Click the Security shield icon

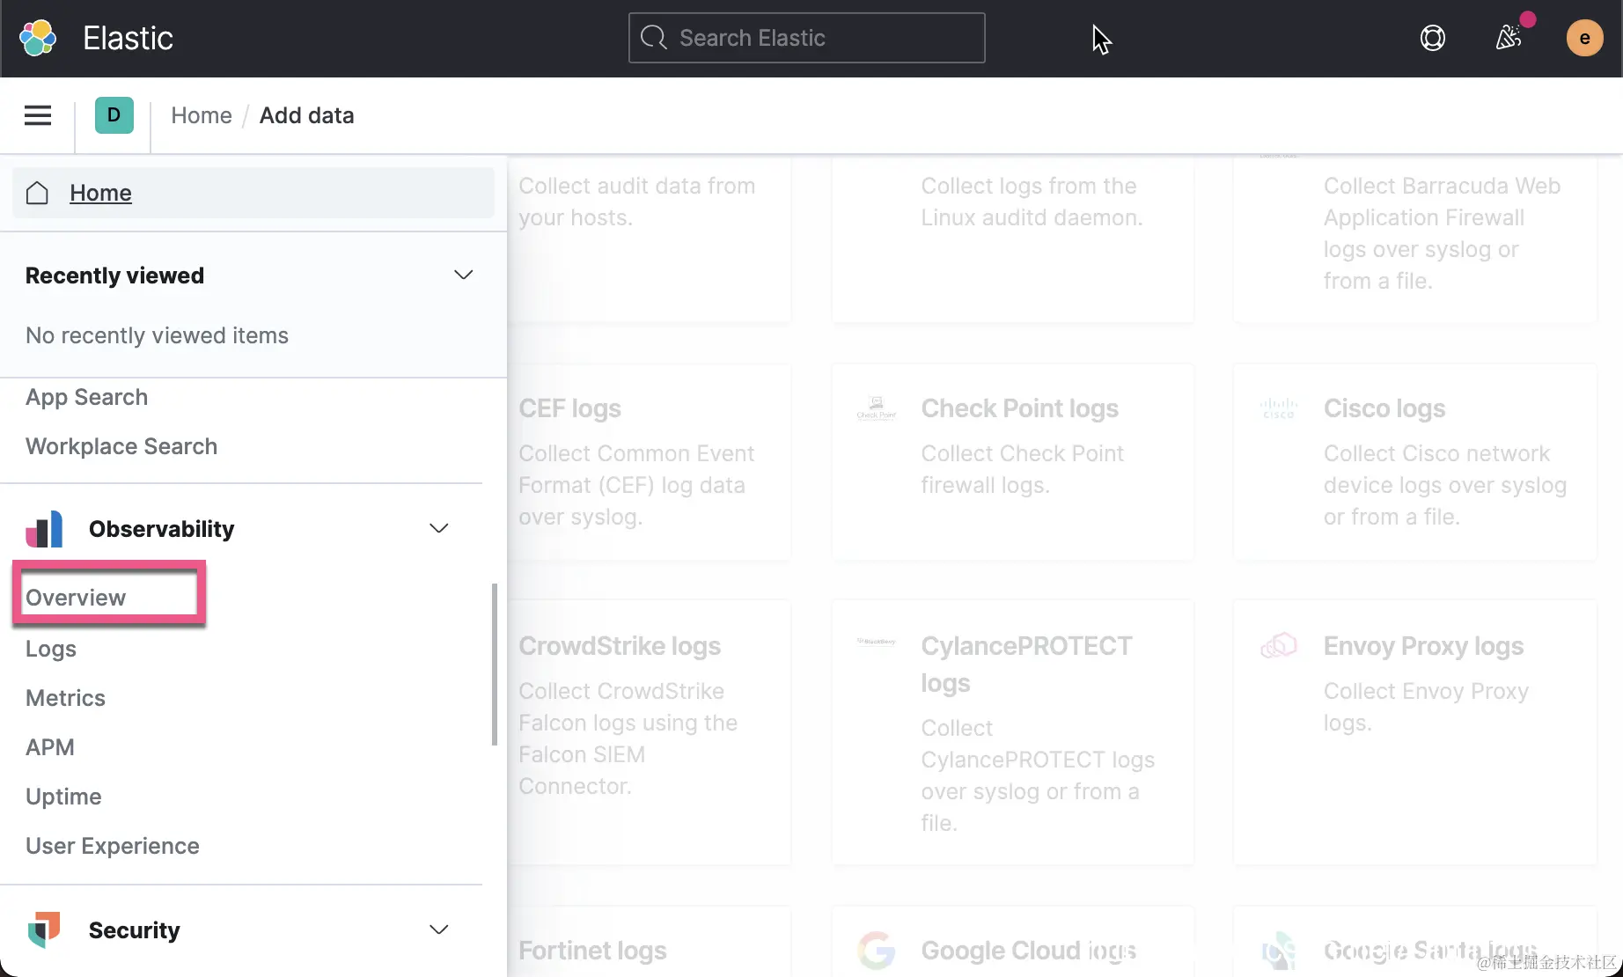44,929
